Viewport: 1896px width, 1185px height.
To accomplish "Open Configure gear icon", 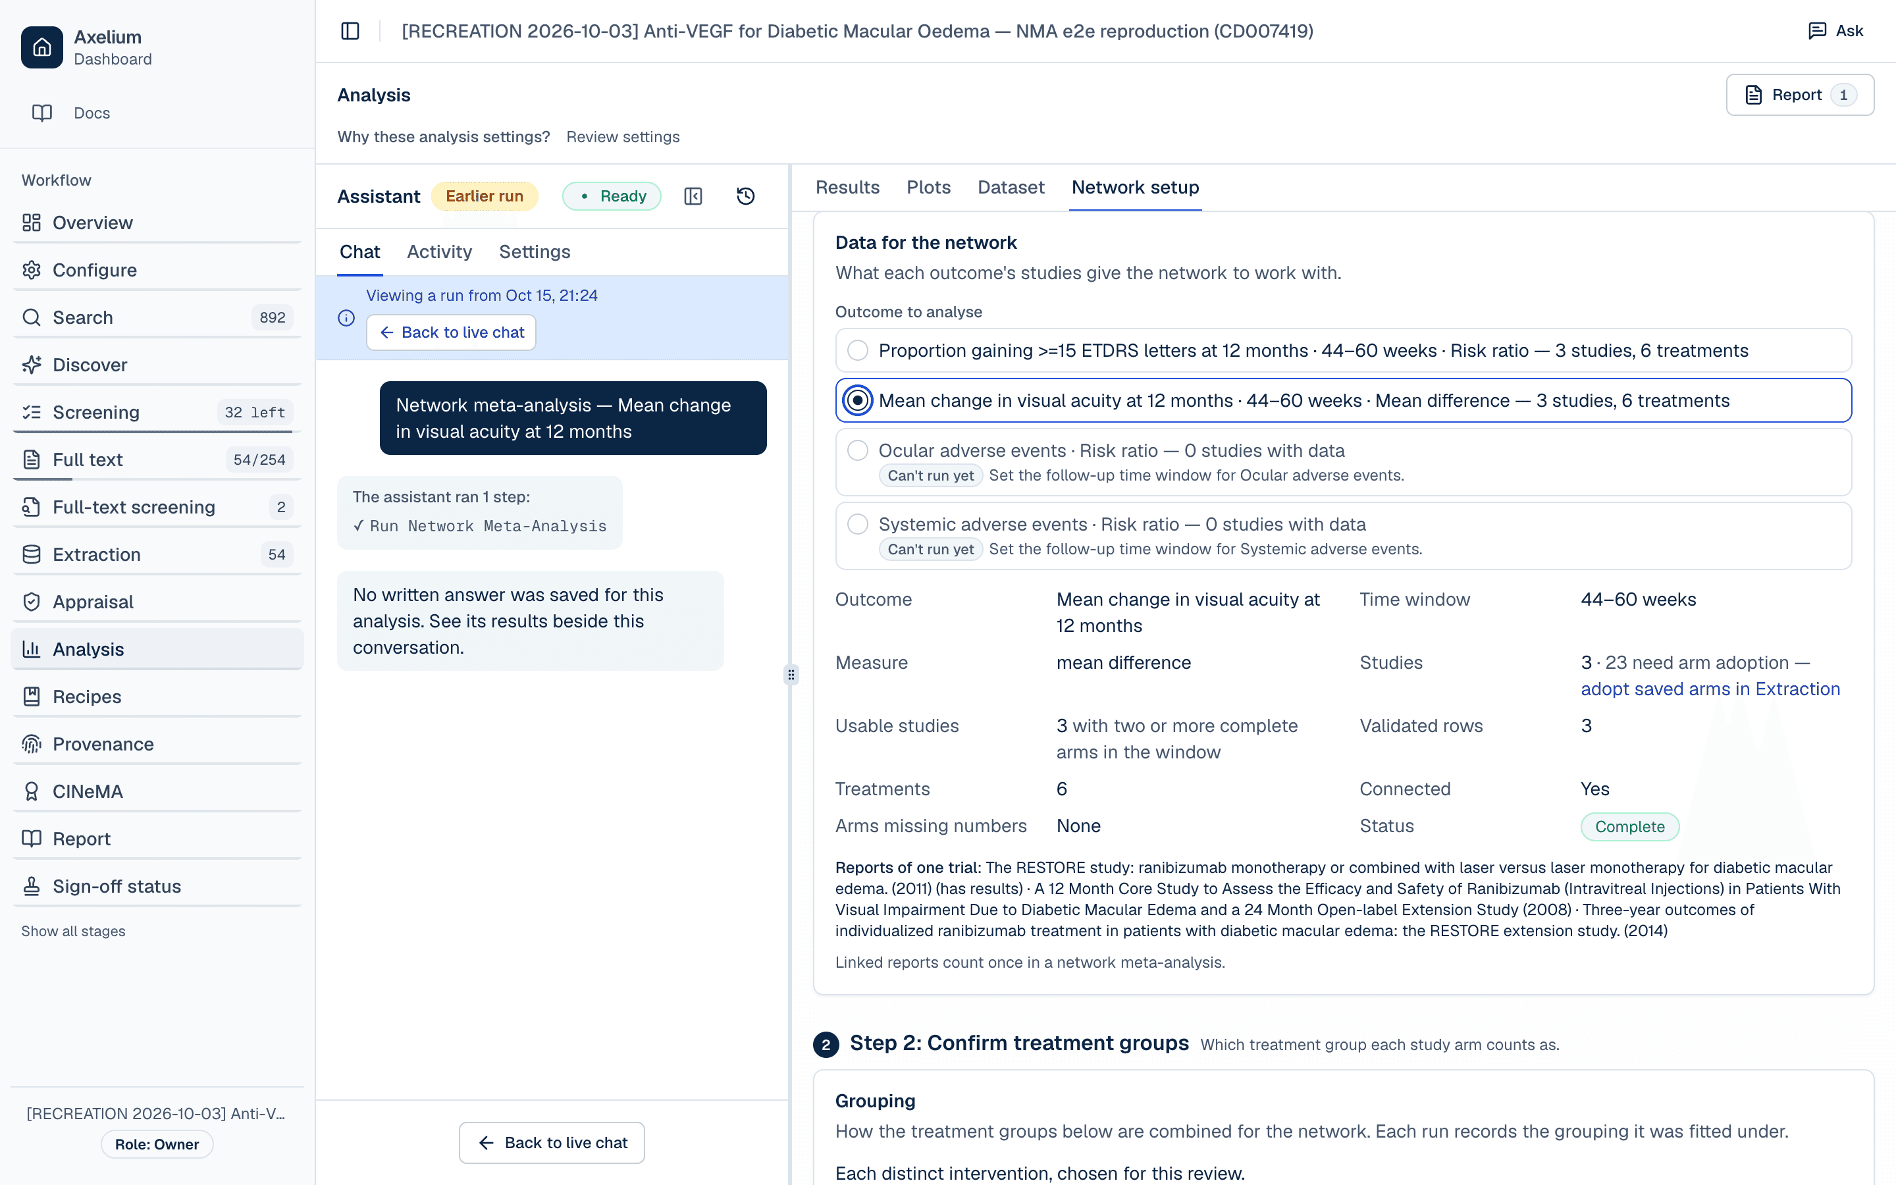I will click(x=32, y=270).
